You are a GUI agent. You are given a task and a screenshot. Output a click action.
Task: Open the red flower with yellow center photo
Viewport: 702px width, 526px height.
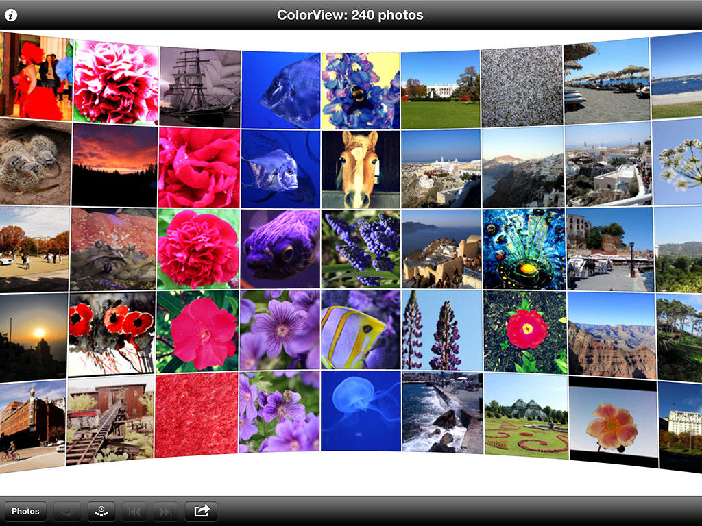(x=525, y=332)
